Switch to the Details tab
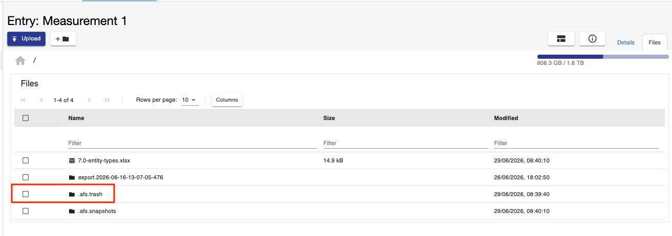Viewport: 672px width, 236px height. (625, 42)
